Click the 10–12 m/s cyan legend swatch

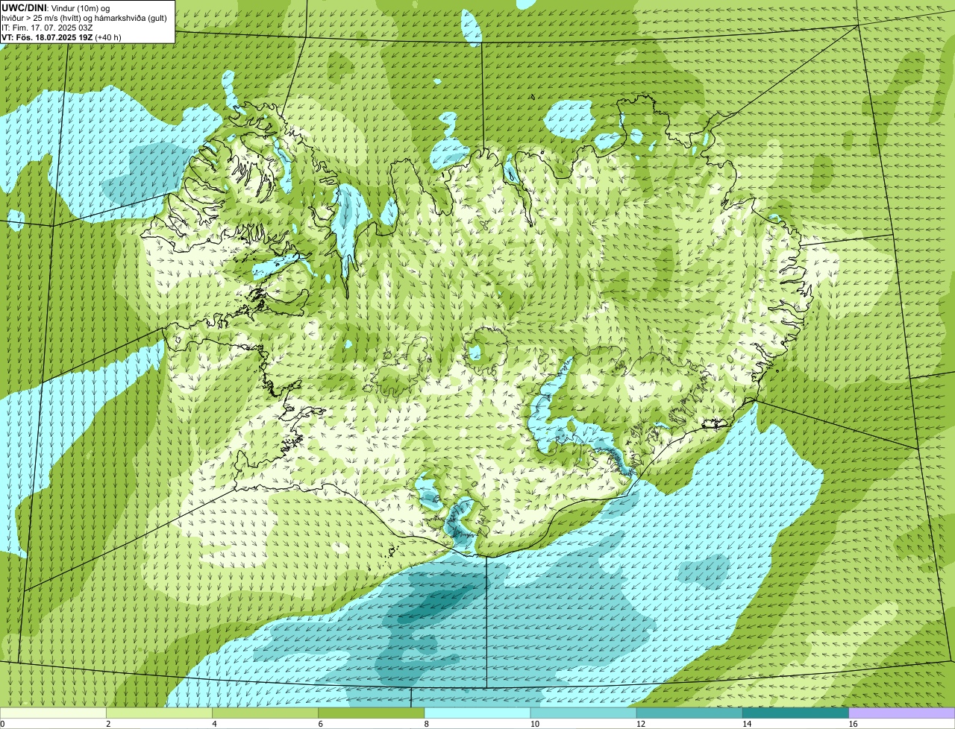(583, 713)
